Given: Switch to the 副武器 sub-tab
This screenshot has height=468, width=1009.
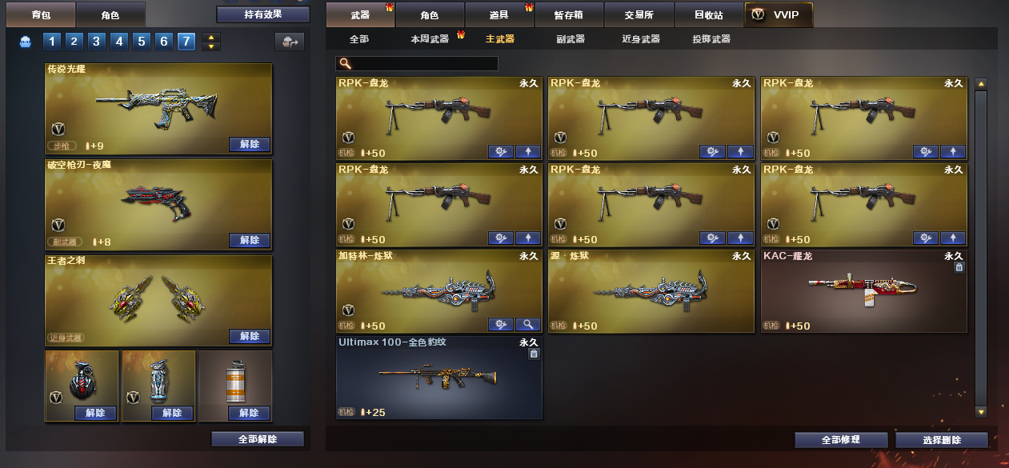Looking at the screenshot, I should point(571,38).
